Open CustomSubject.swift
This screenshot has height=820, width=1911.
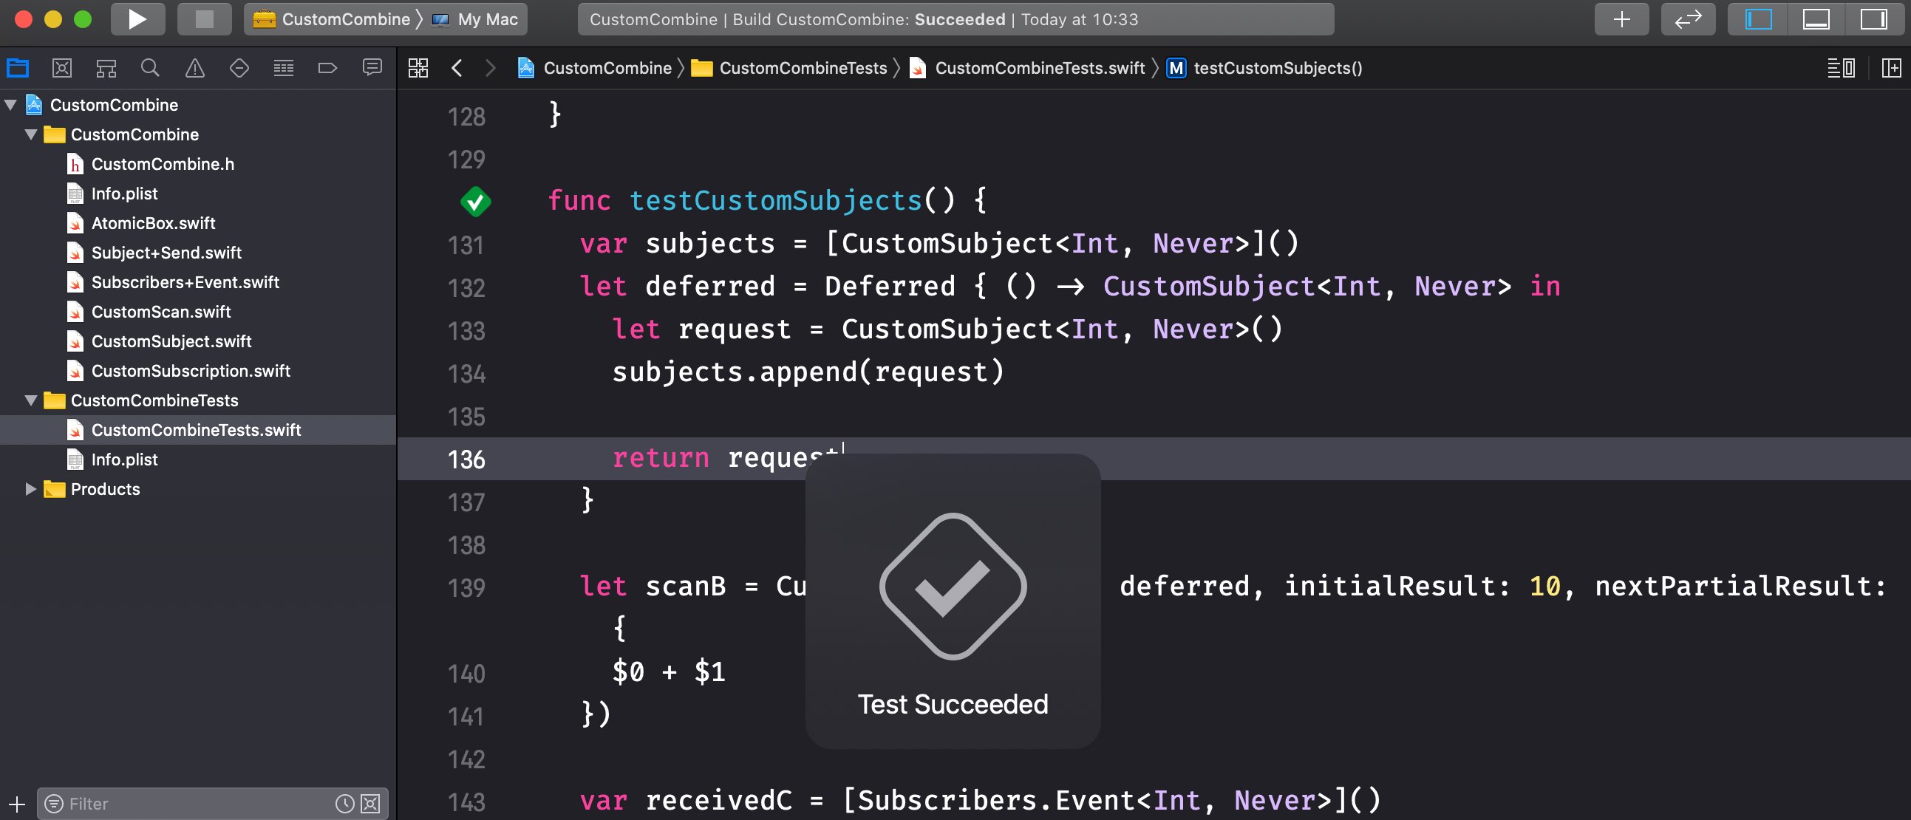[x=159, y=342]
